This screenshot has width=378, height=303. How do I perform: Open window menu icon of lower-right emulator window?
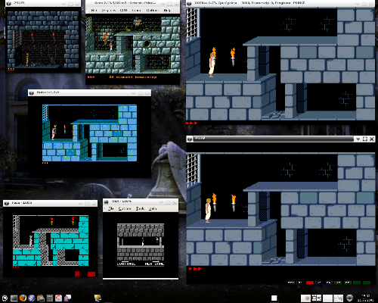click(190, 139)
